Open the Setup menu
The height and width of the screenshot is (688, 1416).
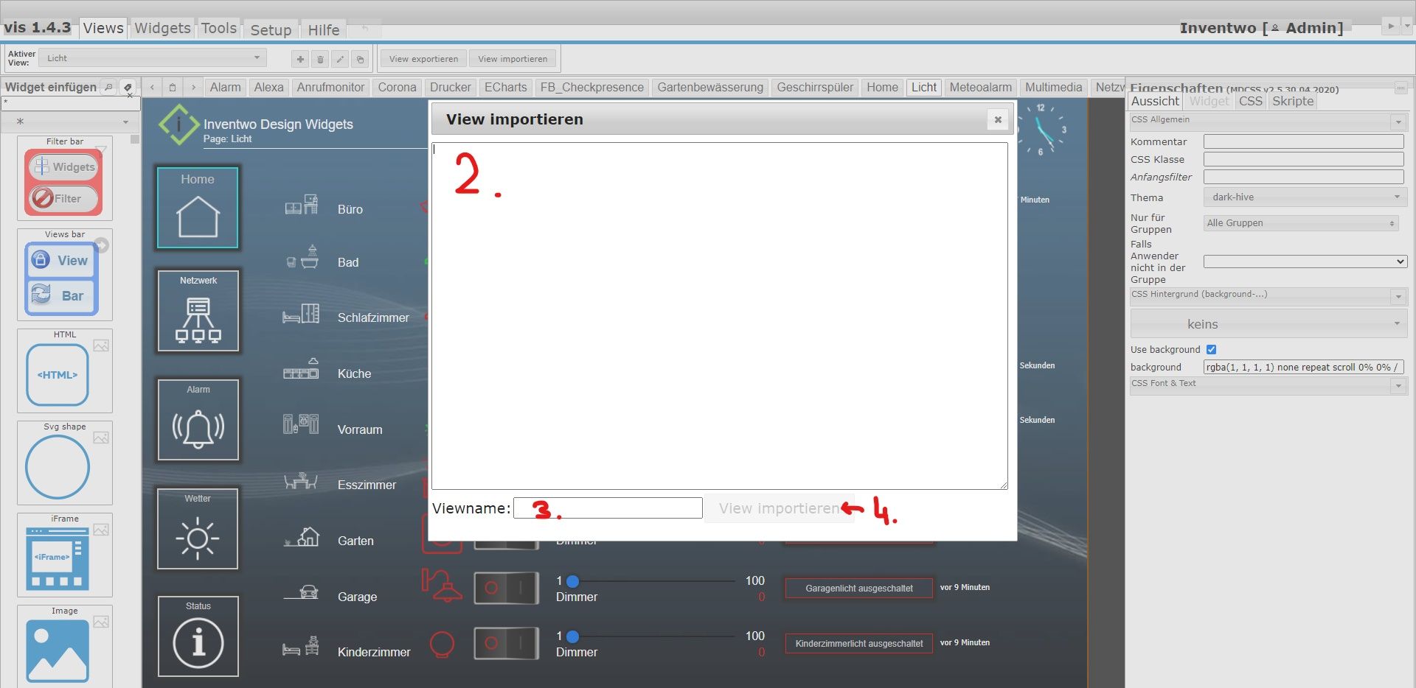pyautogui.click(x=271, y=29)
